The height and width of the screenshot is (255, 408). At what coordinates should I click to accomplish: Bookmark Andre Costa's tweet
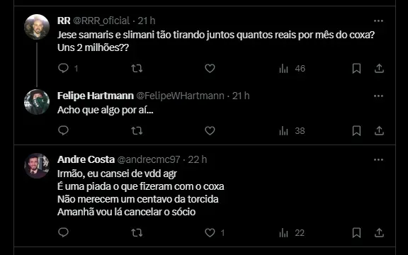[x=356, y=232]
